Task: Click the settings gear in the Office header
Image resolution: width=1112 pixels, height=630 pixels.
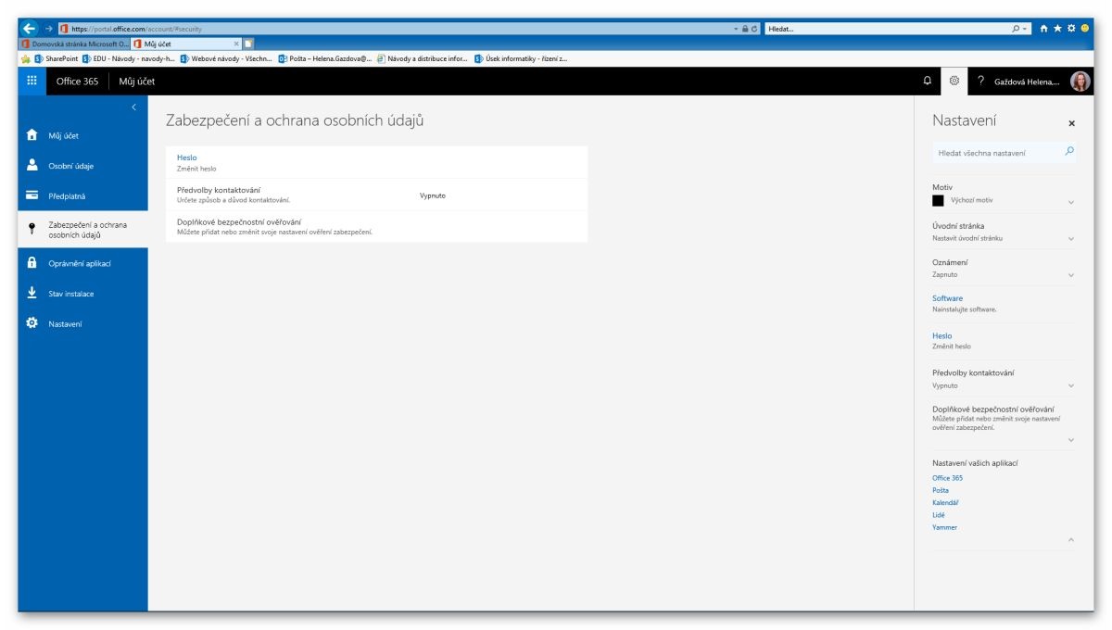Action: click(x=954, y=82)
